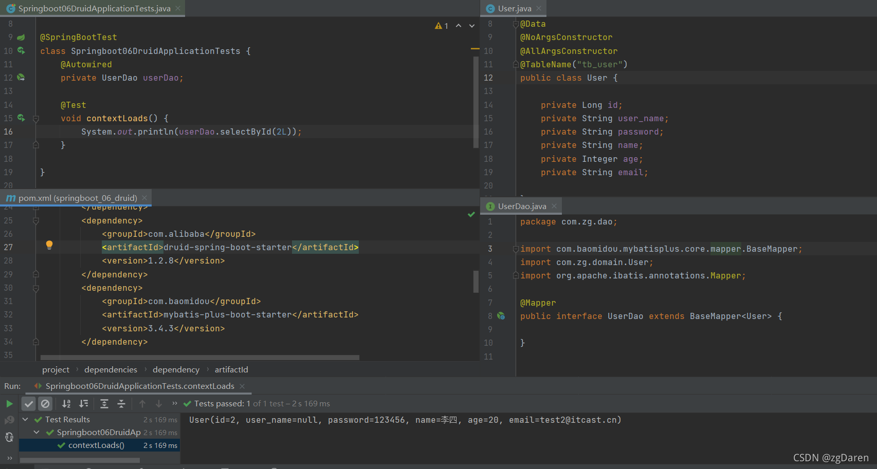
Task: Click the run class gutter icon on line 10
Action: pyautogui.click(x=21, y=51)
